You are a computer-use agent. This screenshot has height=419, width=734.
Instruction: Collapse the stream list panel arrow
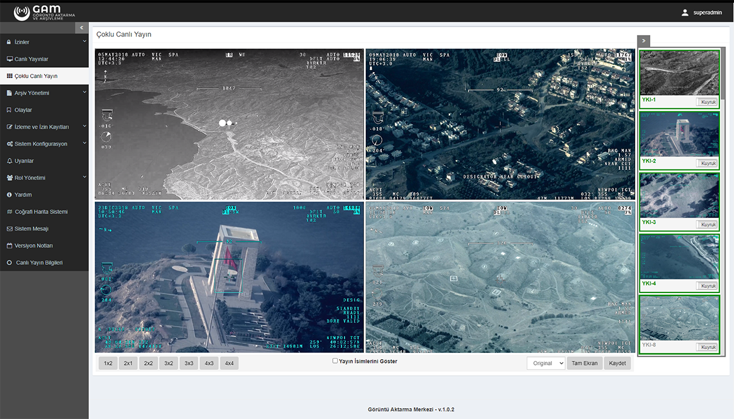[x=644, y=41]
